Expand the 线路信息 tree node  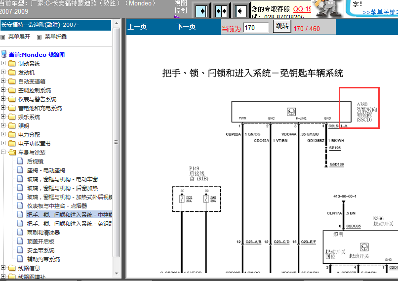3,267
